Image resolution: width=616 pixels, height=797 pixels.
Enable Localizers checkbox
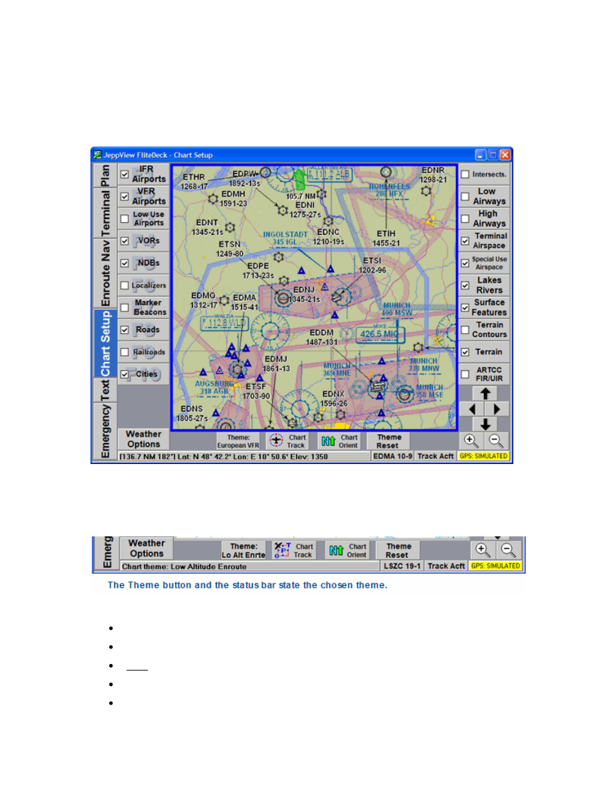(x=125, y=285)
